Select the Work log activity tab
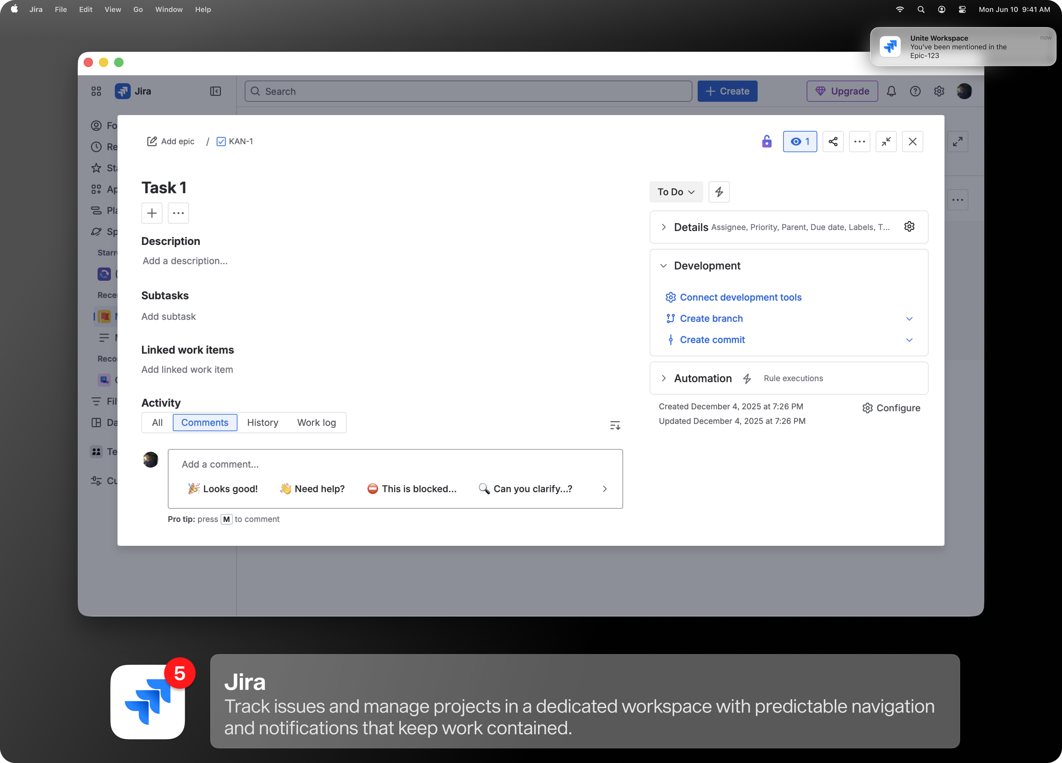This screenshot has height=763, width=1062. pyautogui.click(x=316, y=422)
